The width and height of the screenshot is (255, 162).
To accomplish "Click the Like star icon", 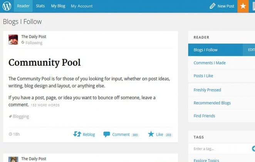I will 151,134.
